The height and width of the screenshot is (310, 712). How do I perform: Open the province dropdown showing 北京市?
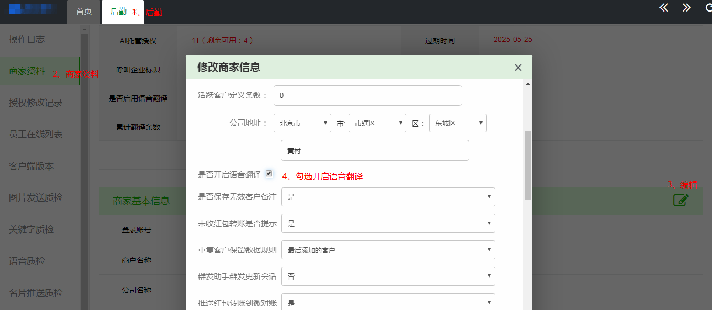pos(302,123)
